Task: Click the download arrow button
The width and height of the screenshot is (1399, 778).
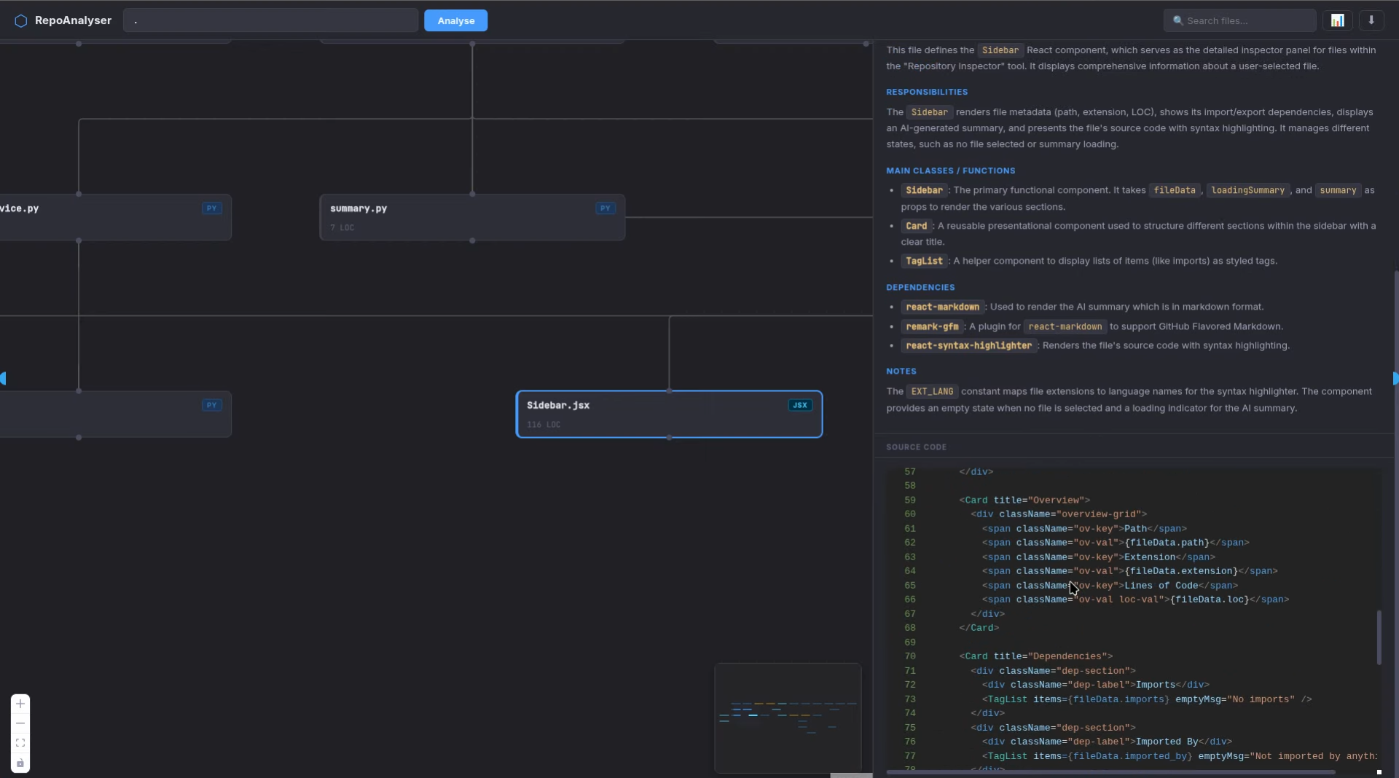Action: click(1371, 20)
